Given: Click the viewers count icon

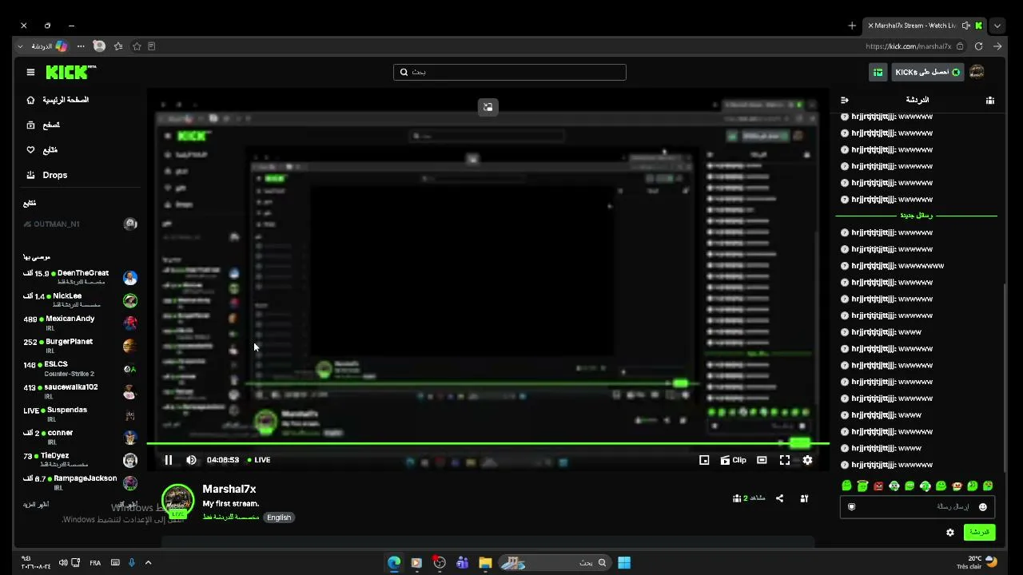Looking at the screenshot, I should pyautogui.click(x=737, y=498).
